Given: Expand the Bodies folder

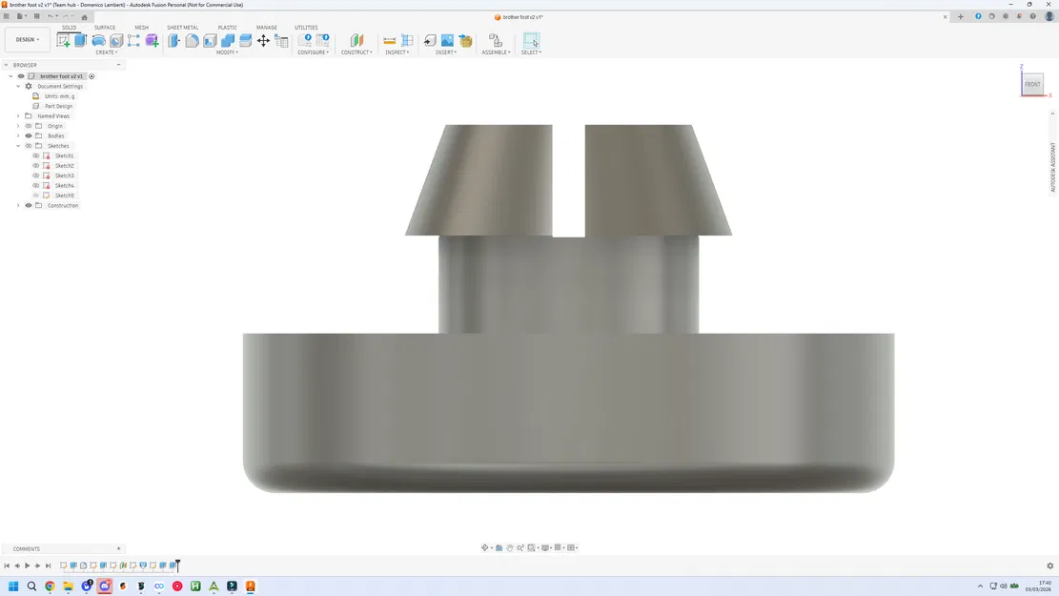Looking at the screenshot, I should click(x=18, y=135).
